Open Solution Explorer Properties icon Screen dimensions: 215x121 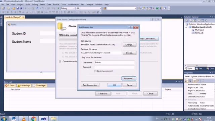click(187, 21)
